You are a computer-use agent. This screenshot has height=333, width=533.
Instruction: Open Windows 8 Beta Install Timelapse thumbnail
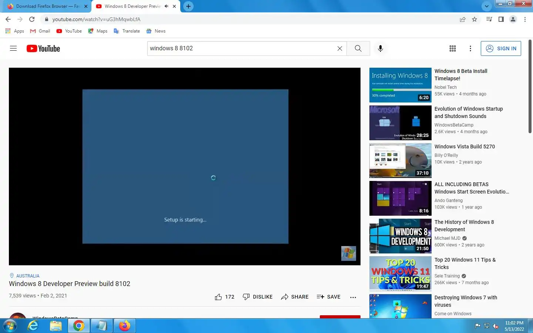point(400,85)
